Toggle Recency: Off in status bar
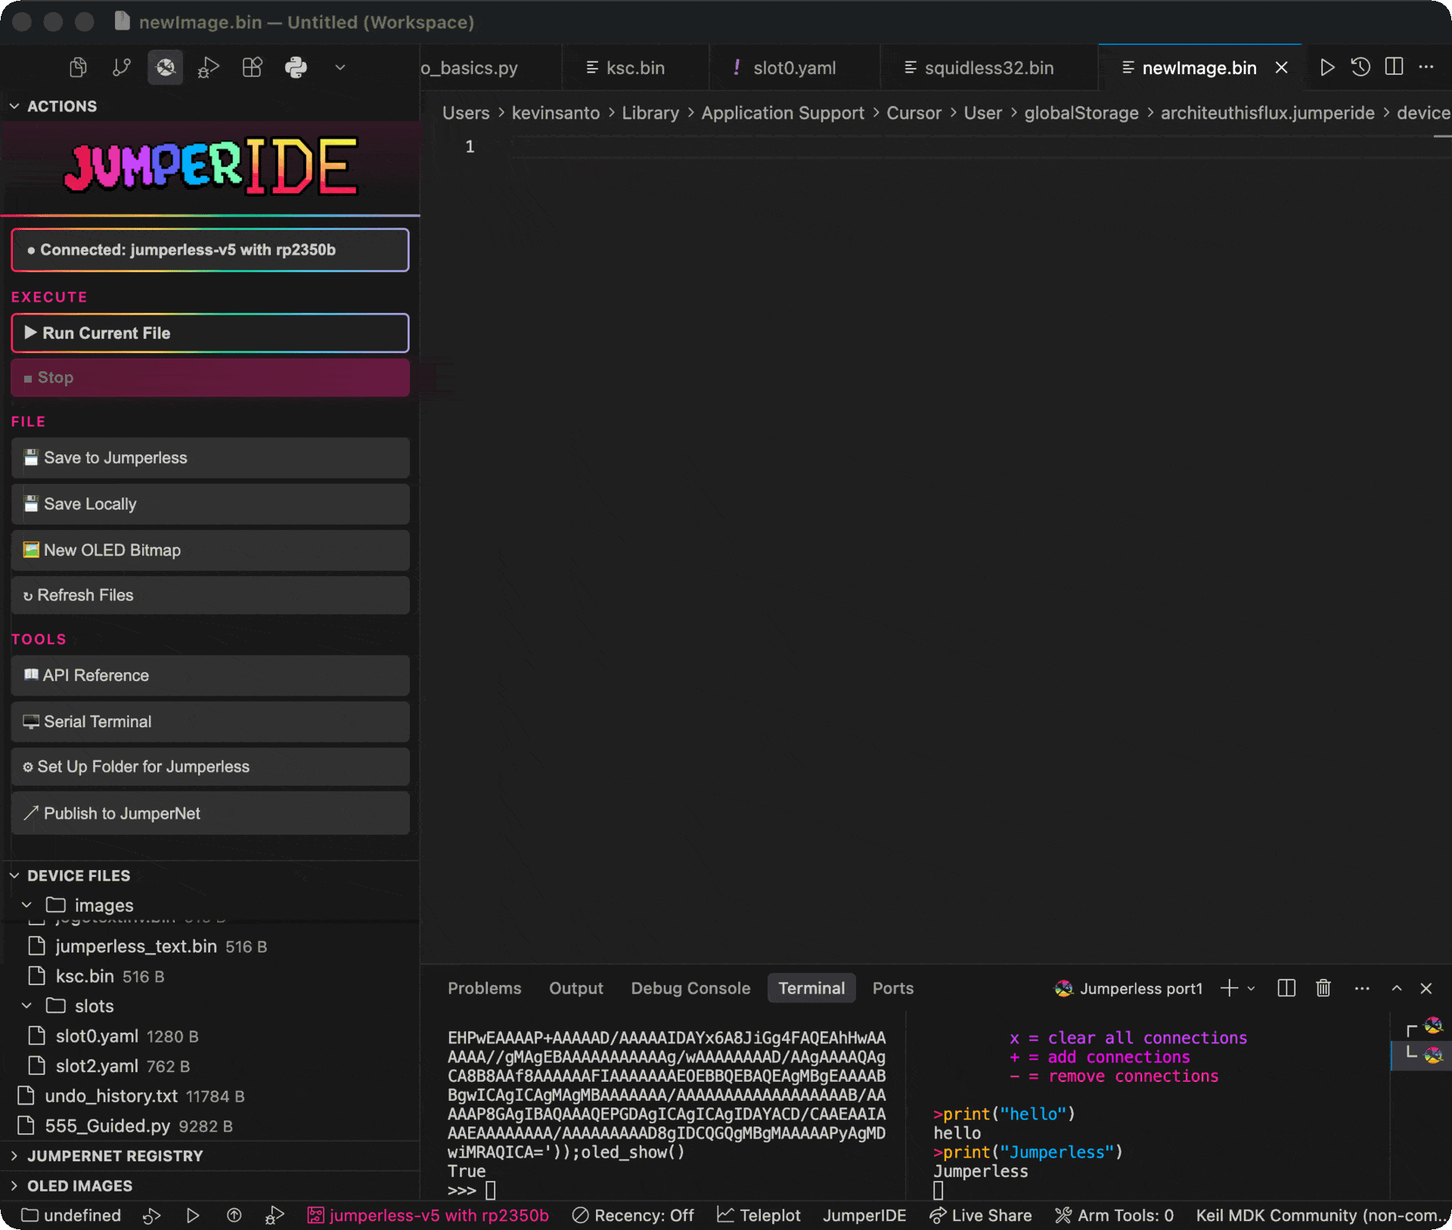1452x1230 pixels. pos(633,1216)
